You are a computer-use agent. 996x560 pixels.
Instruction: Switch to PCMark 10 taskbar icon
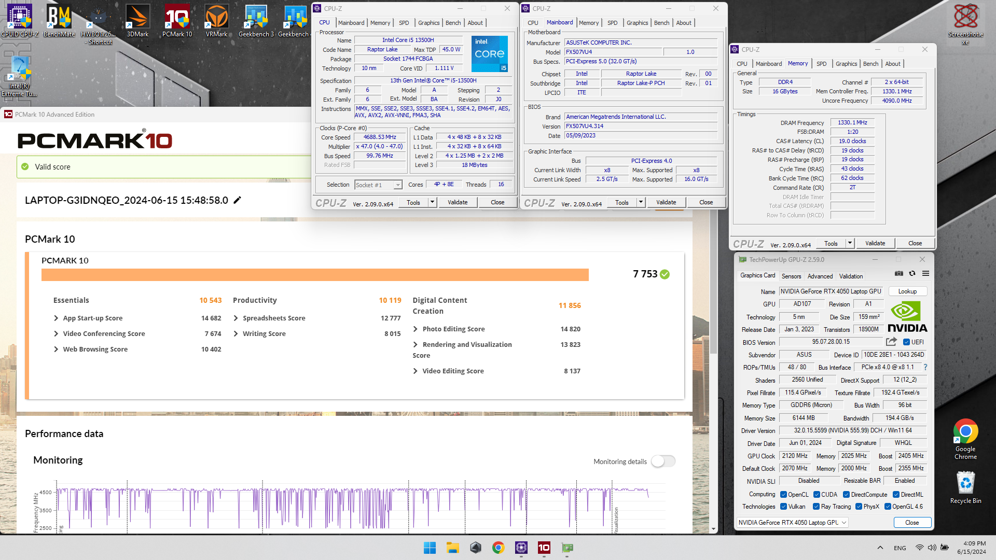[544, 548]
